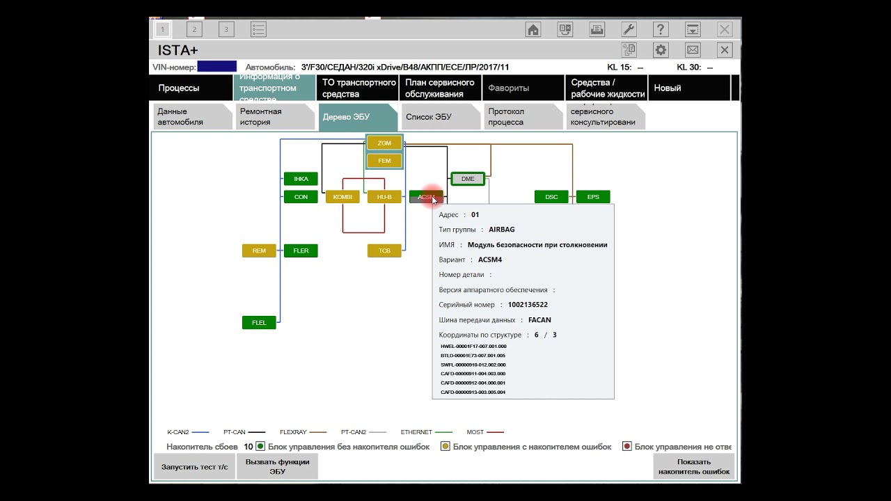Select the FLER control unit node
This screenshot has width=891, height=501.
click(x=301, y=250)
